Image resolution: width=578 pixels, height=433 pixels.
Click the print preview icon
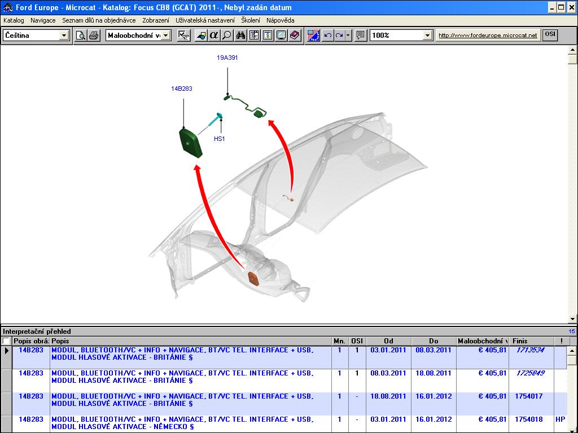click(81, 36)
